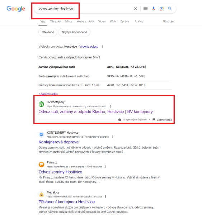This screenshot has width=202, height=215.
Task: Open three-dot menu beside Metrák.cz URL
Action: (x=105, y=196)
